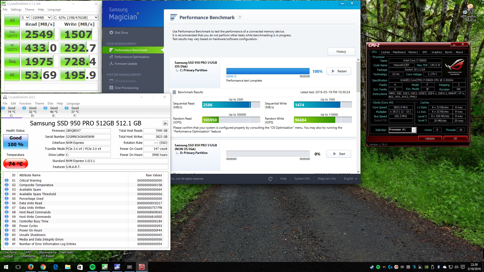Click the Disk Drive icon in Magician sidebar
484x272 pixels.
point(111,32)
